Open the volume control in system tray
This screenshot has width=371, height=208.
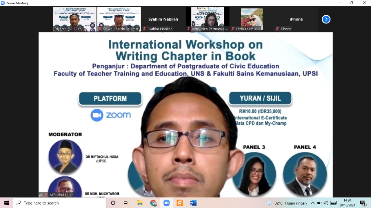point(326,203)
